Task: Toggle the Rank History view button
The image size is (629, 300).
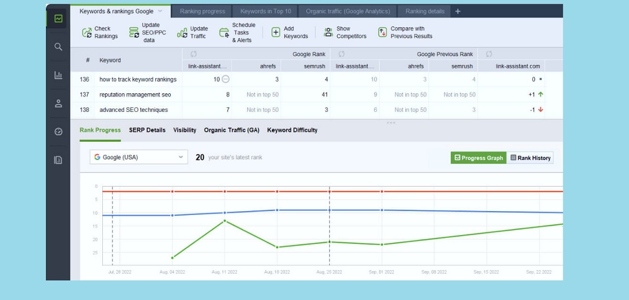Action: point(530,158)
